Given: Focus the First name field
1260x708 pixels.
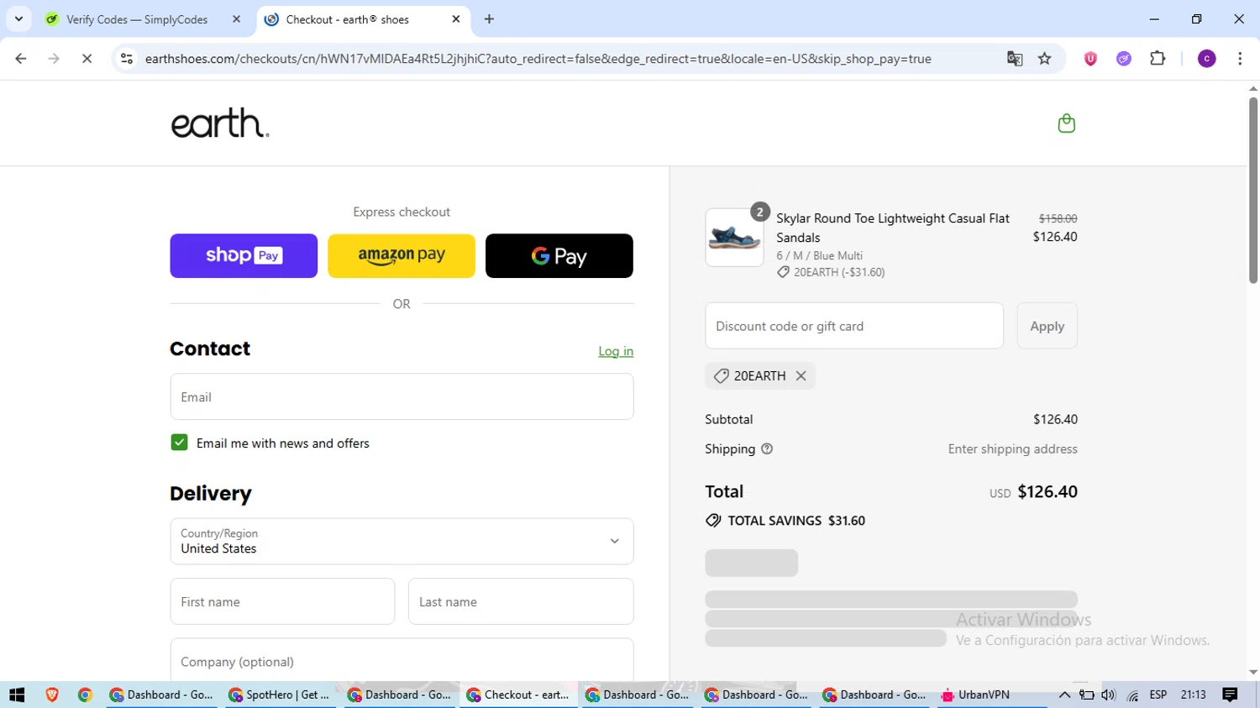Looking at the screenshot, I should [282, 601].
